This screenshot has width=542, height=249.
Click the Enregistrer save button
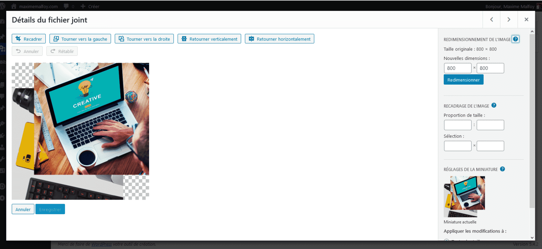pos(50,209)
